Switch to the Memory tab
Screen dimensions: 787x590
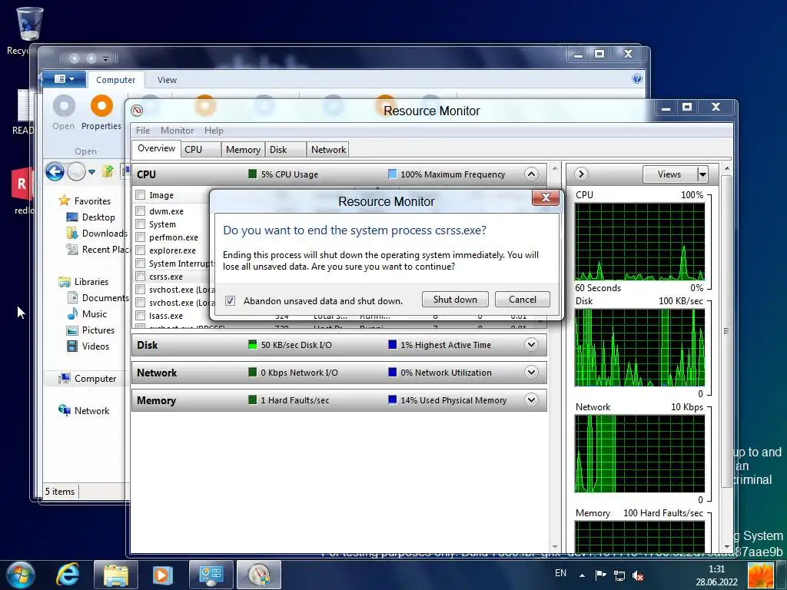[243, 150]
